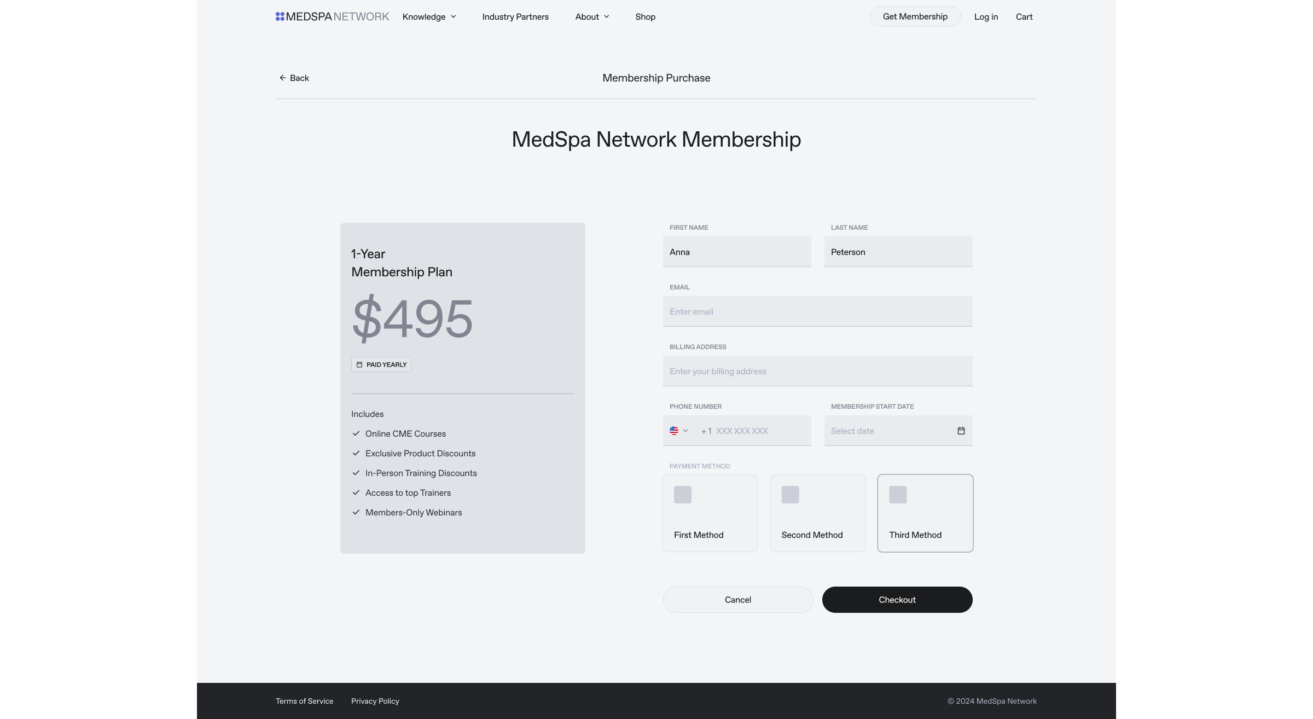The image size is (1313, 719).
Task: Expand the Knowledge dropdown menu
Action: point(429,16)
